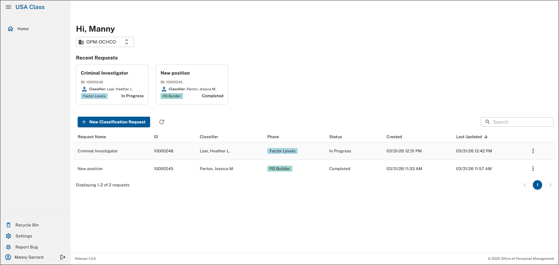Open the Criminal Investigator recent request card
Image resolution: width=559 pixels, height=265 pixels.
[x=112, y=84]
